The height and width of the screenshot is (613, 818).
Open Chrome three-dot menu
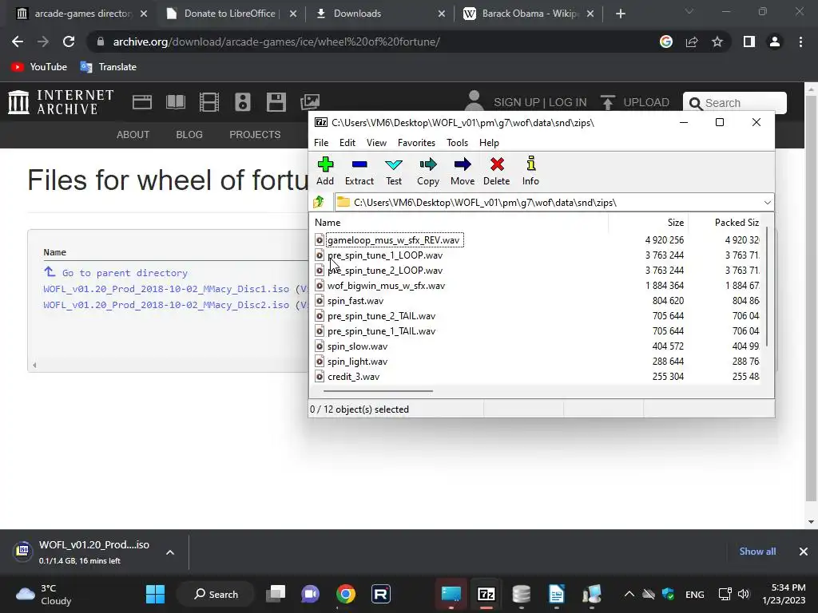800,42
